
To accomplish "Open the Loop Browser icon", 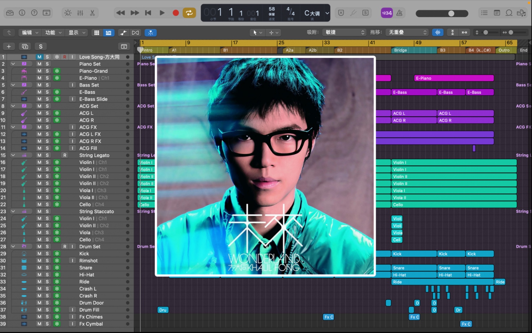I will point(509,13).
